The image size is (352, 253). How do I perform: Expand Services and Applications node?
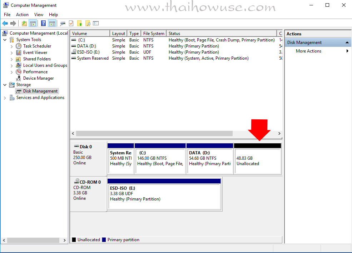[x=5, y=98]
